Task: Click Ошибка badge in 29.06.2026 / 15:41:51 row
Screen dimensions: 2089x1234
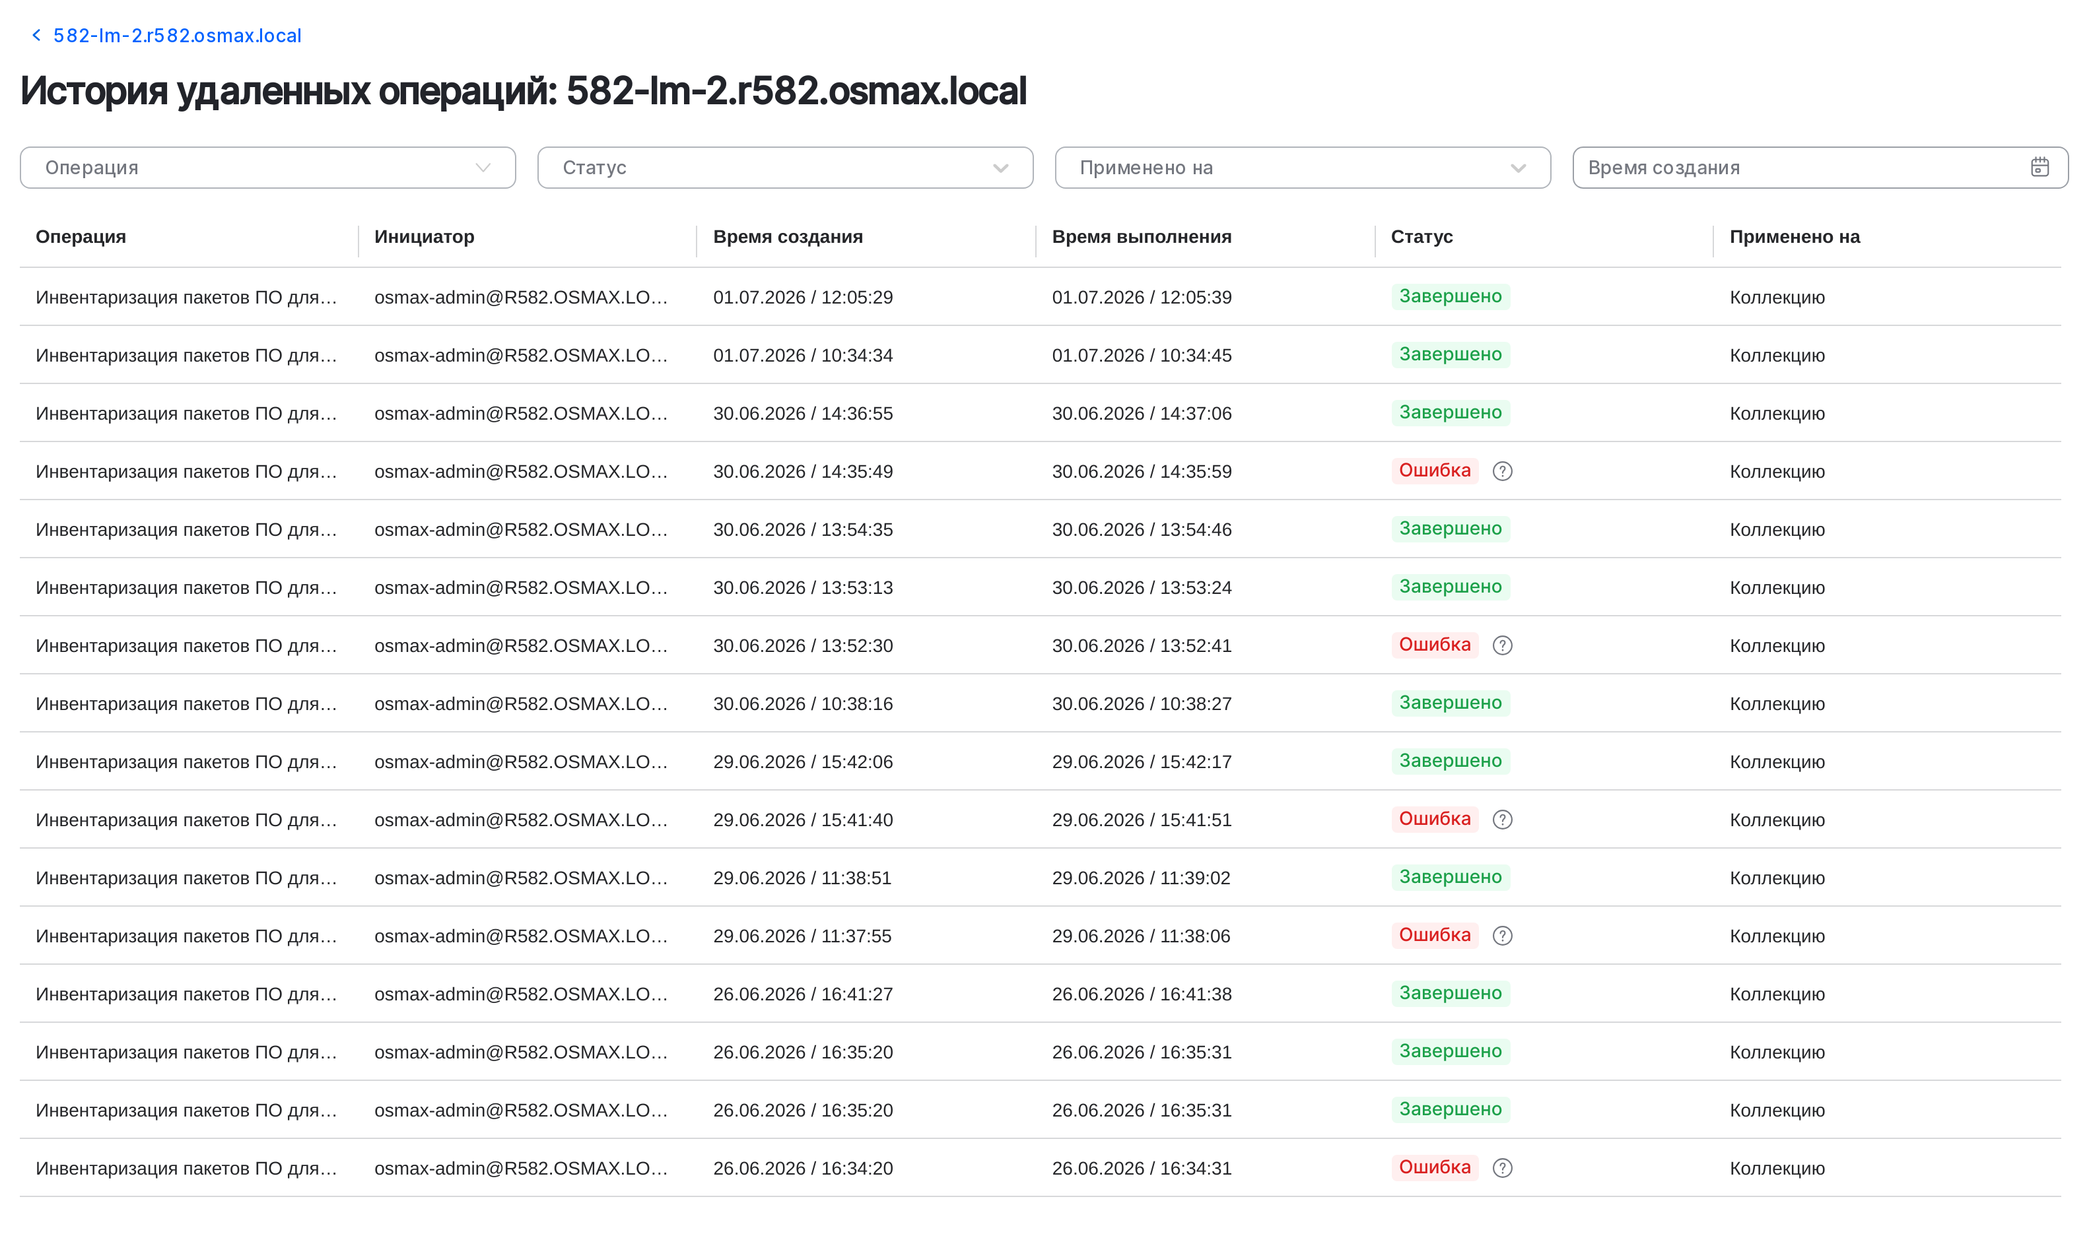Action: pyautogui.click(x=1434, y=819)
